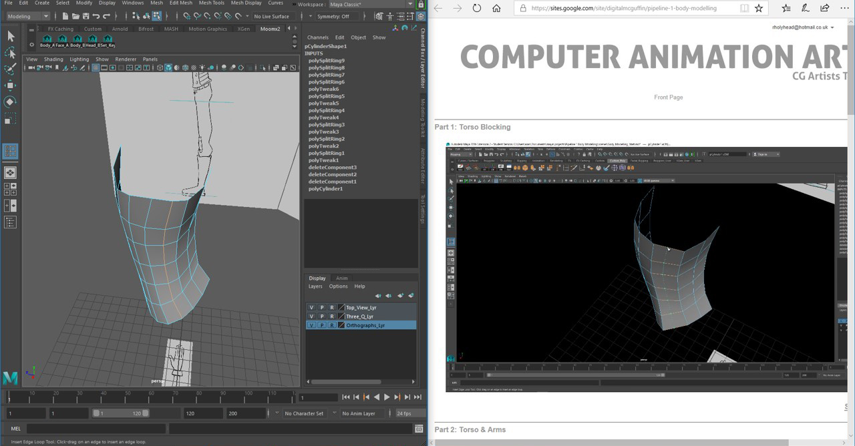This screenshot has height=446, width=855.
Task: Toggle the viewport grid display icon
Action: click(96, 67)
